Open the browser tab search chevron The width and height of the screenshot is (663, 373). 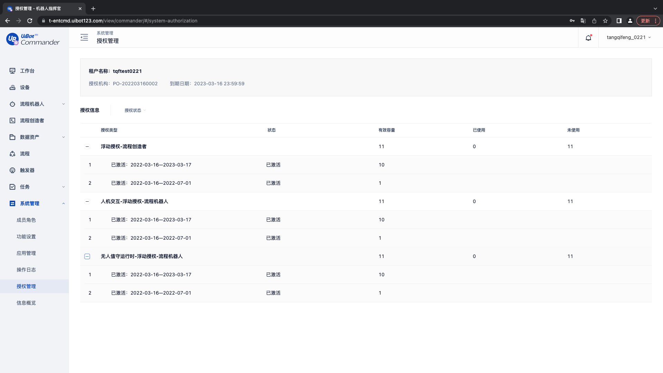655,9
